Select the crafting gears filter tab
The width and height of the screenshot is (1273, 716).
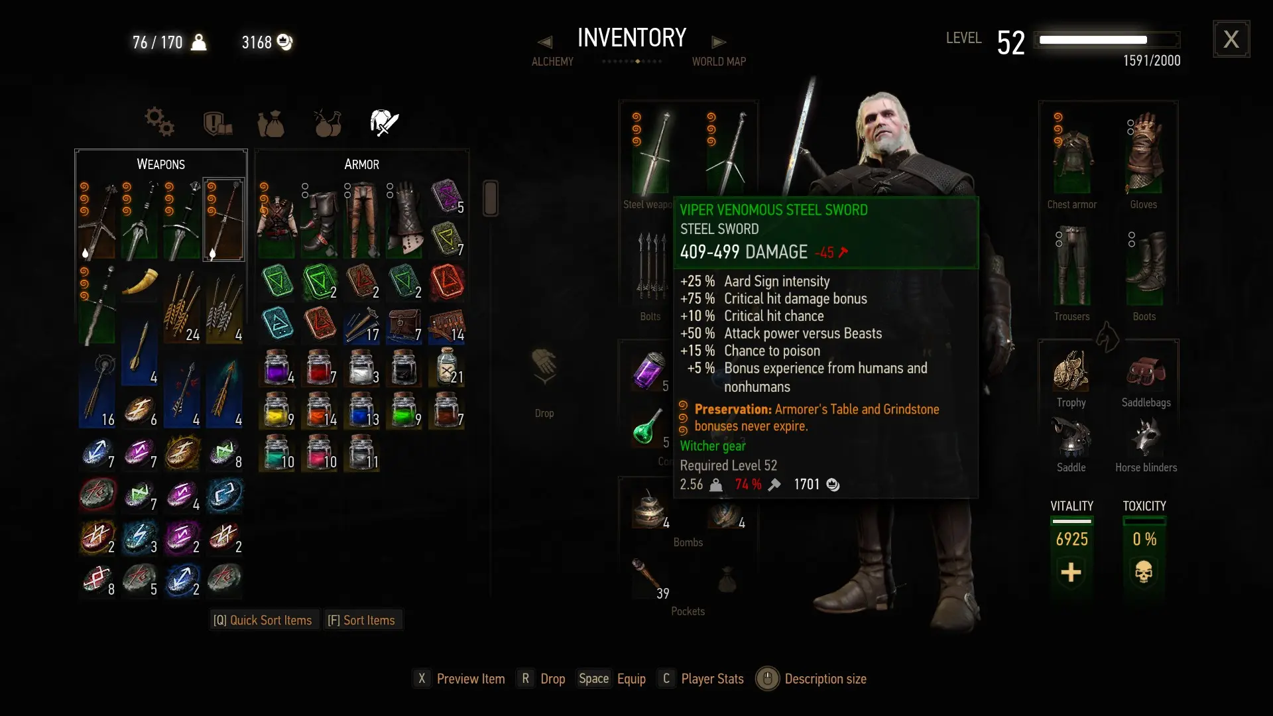160,122
